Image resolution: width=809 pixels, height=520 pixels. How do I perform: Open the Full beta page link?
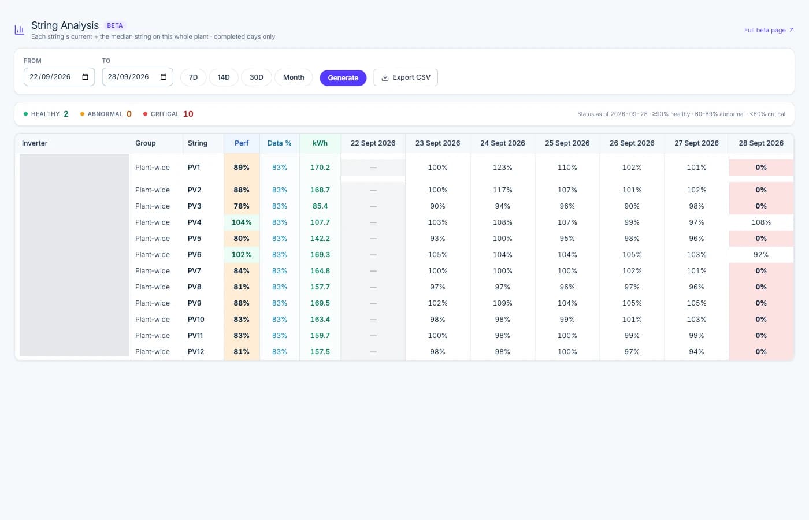(x=769, y=30)
